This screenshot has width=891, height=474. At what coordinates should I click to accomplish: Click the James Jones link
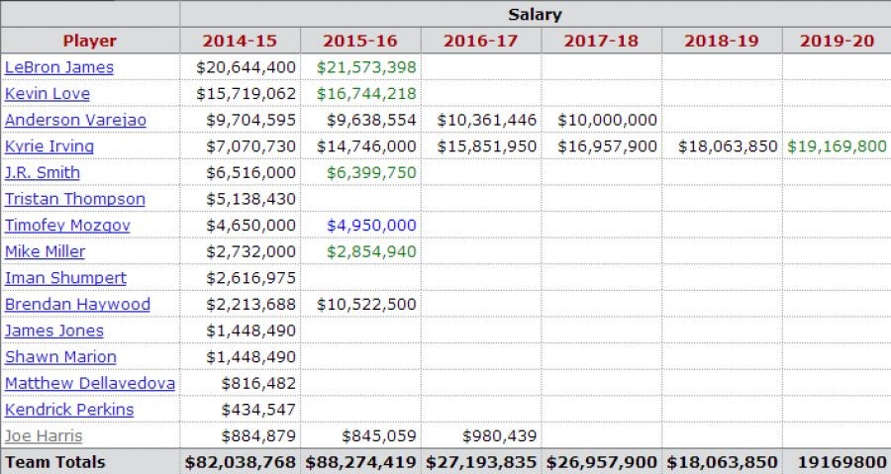54,331
